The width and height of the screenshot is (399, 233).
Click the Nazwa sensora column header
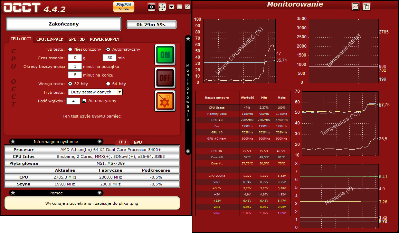[x=217, y=98]
